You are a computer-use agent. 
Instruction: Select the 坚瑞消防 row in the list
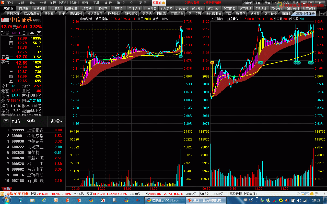pyautogui.click(x=33, y=175)
